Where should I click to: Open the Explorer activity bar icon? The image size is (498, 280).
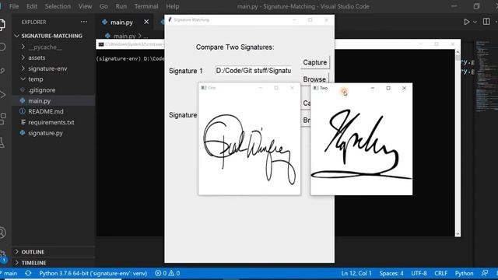click(2, 25)
